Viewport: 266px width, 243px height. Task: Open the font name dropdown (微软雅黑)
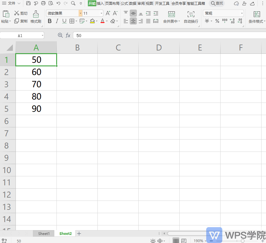click(x=80, y=13)
